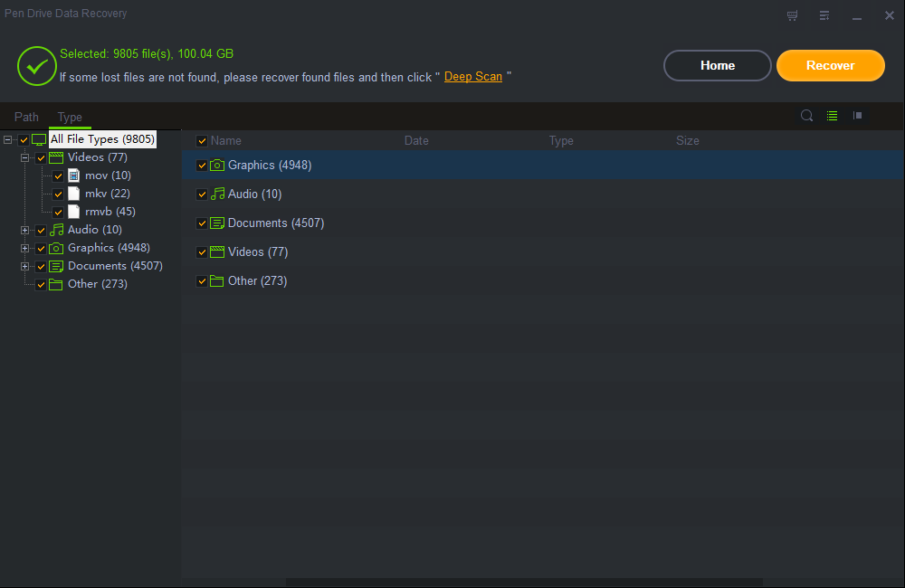Switch to list view mode icon
This screenshot has width=905, height=588.
point(832,116)
